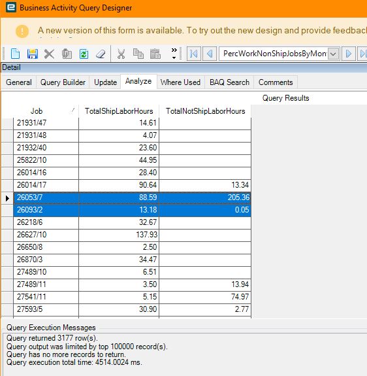
Task: Save the query with the floppy icon
Action: click(32, 54)
